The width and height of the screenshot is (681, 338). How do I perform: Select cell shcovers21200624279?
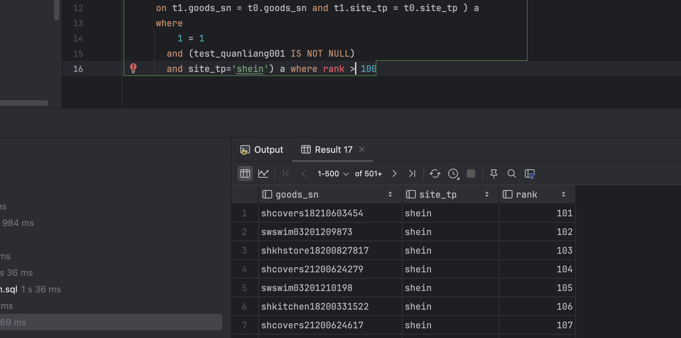coord(330,269)
